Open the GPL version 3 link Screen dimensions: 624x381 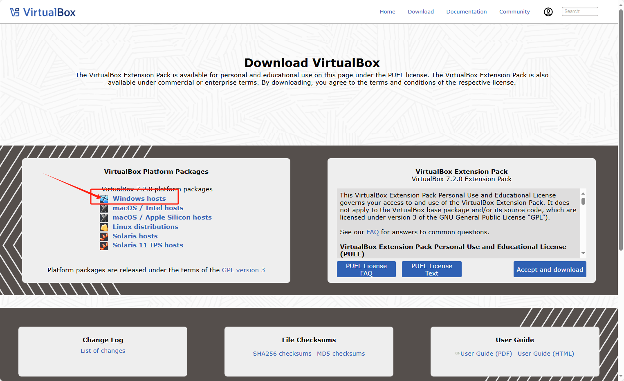click(243, 270)
